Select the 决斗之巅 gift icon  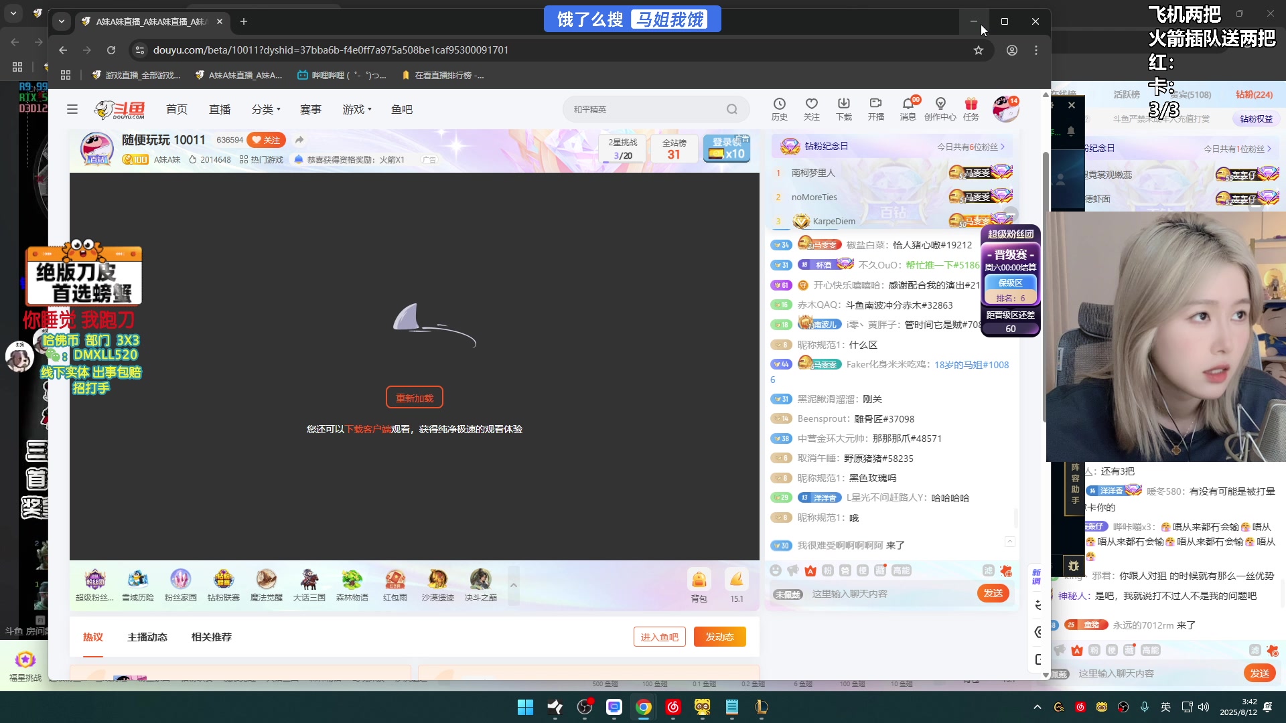coord(481,585)
